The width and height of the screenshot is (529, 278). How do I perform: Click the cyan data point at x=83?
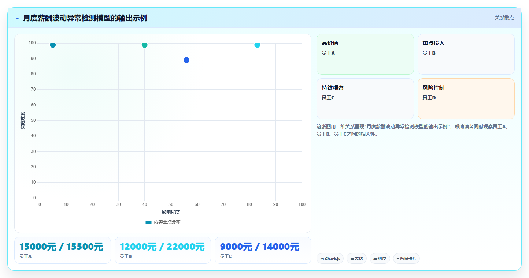(x=257, y=45)
